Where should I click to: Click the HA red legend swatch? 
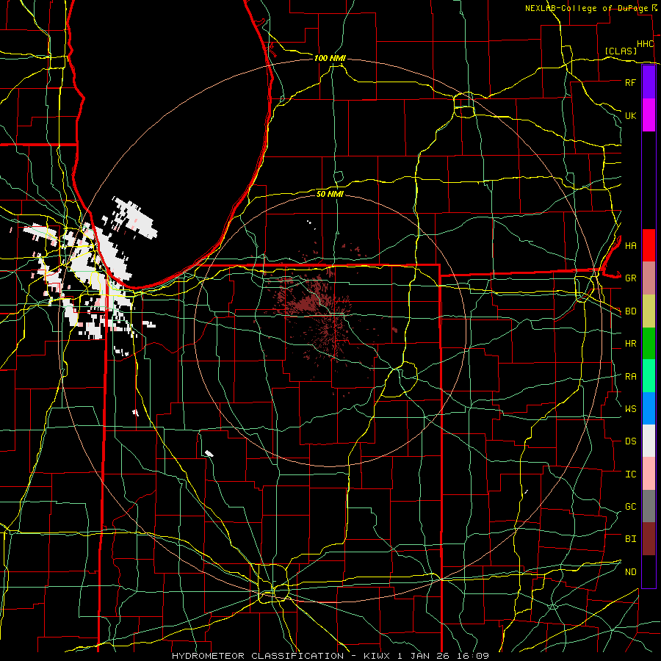pyautogui.click(x=649, y=245)
